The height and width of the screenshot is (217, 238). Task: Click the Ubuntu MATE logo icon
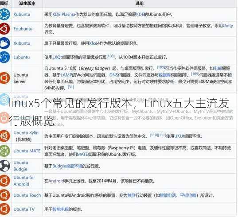tap(5, 151)
